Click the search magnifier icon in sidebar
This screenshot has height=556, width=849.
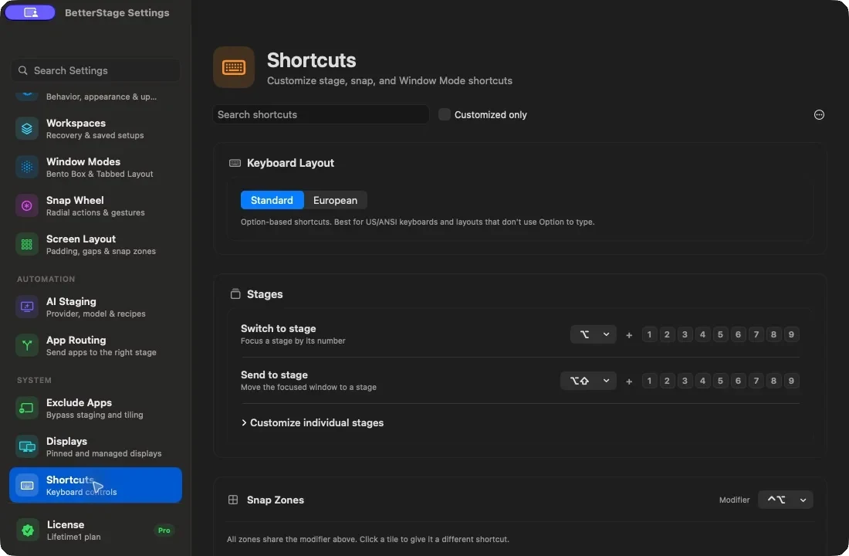click(22, 70)
